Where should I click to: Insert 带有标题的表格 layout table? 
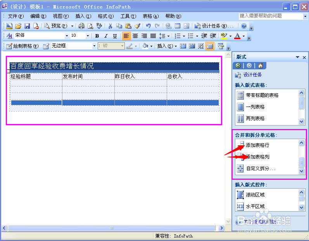(x=262, y=95)
